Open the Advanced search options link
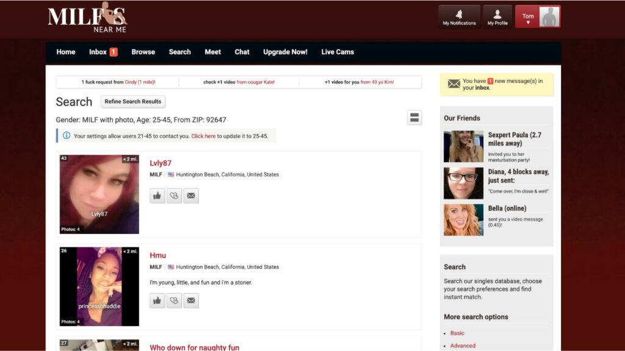 pos(463,346)
